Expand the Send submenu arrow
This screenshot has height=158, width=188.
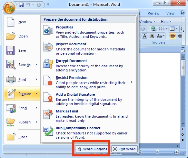(36, 108)
